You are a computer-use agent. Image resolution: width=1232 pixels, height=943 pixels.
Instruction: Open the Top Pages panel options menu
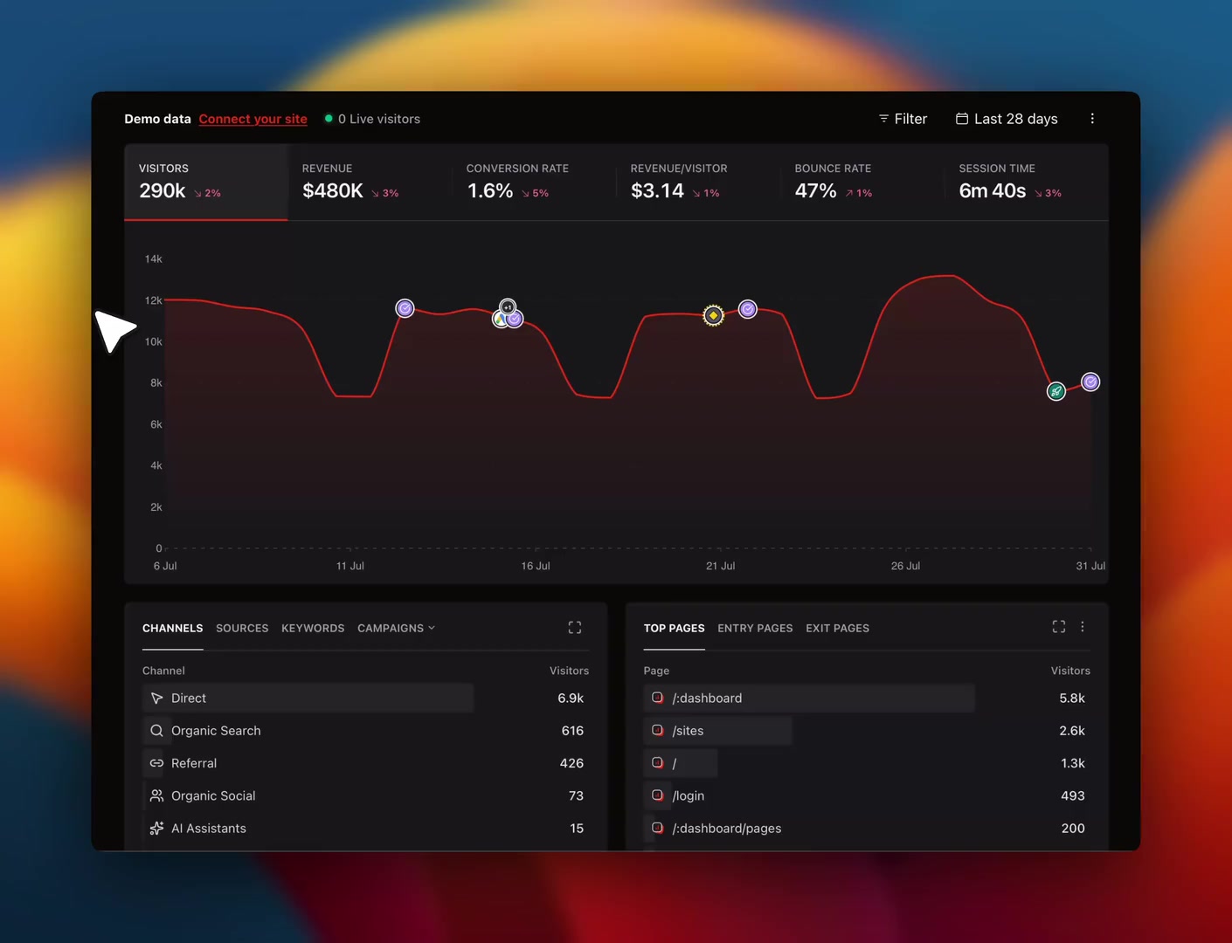[1083, 627]
